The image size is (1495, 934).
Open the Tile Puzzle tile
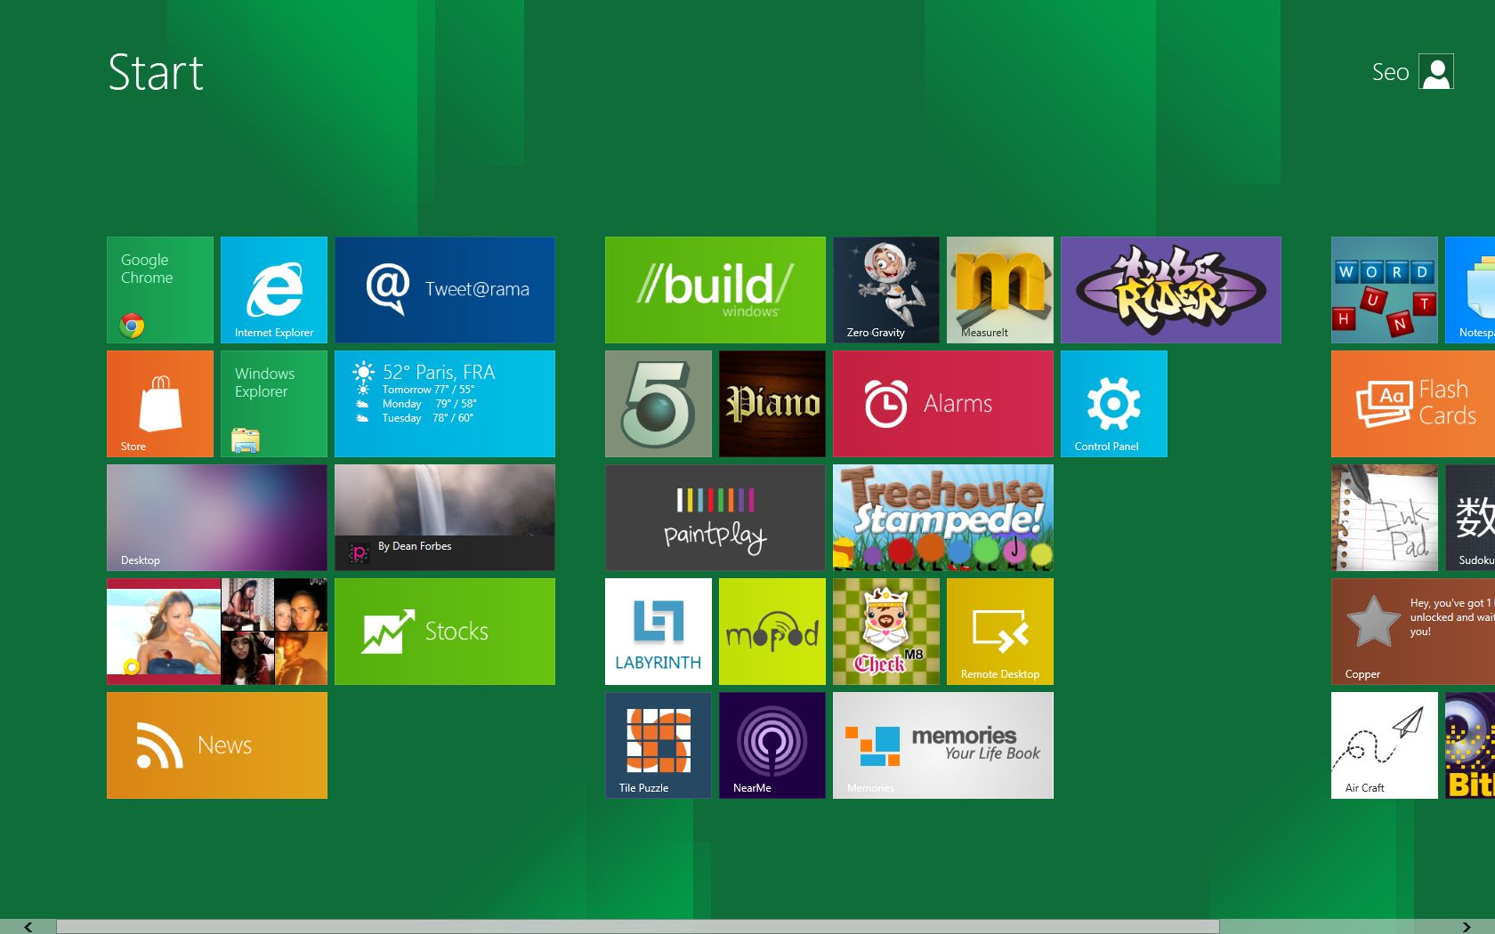pos(659,745)
